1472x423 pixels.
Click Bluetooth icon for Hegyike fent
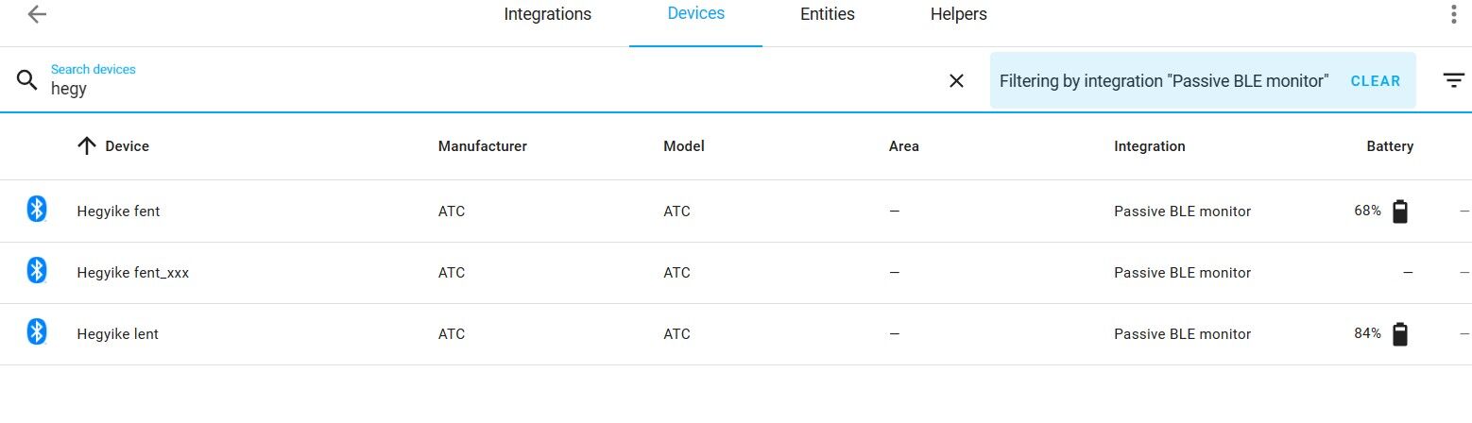(37, 210)
